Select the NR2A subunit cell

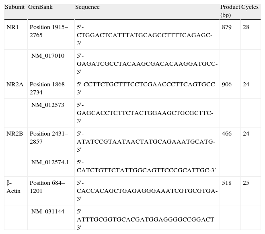[x=15, y=85]
